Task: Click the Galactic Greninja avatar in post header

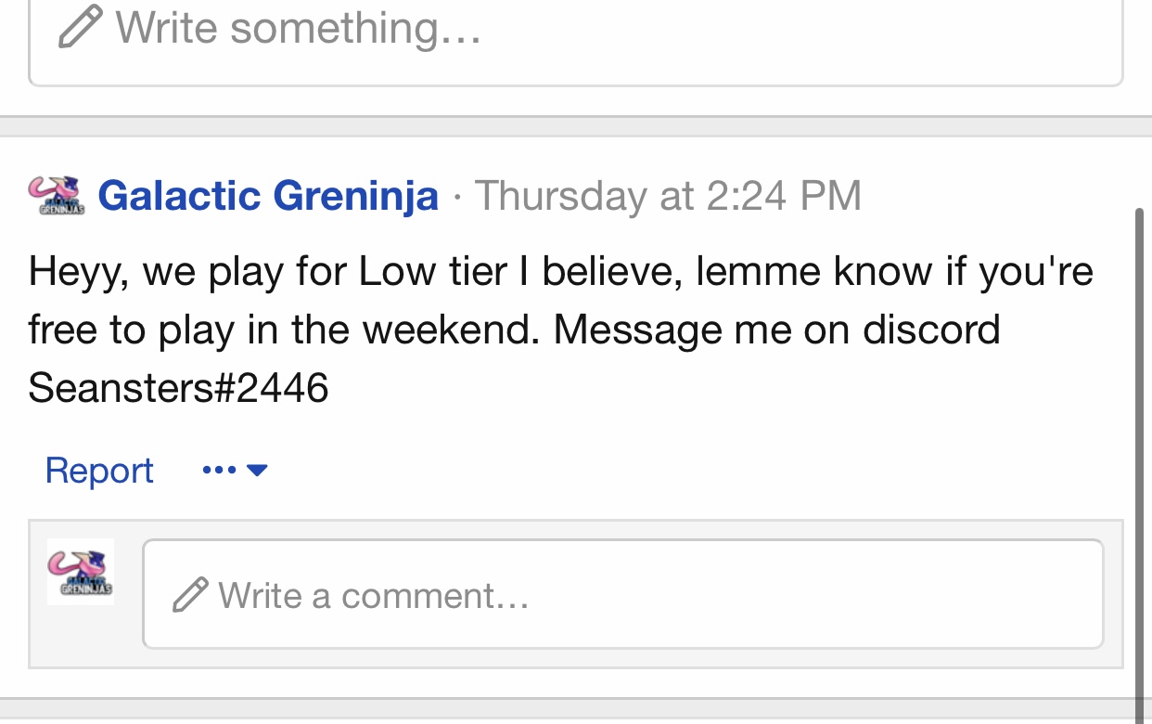Action: [x=57, y=196]
